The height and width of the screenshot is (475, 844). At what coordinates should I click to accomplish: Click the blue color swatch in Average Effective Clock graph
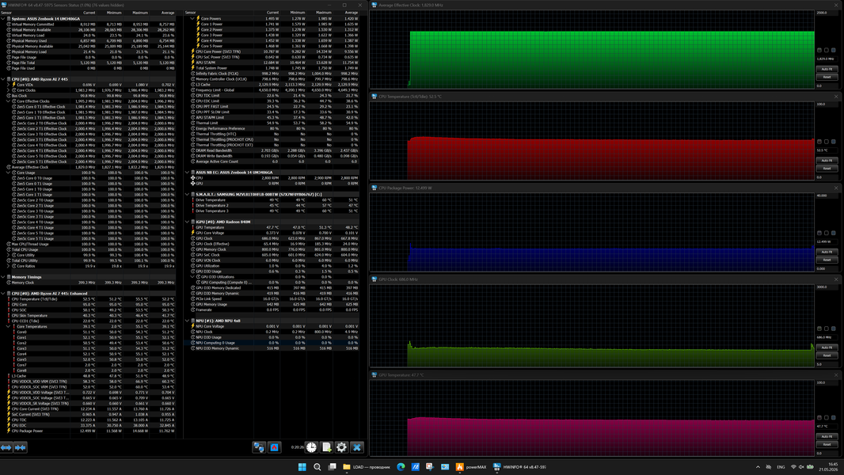click(833, 50)
